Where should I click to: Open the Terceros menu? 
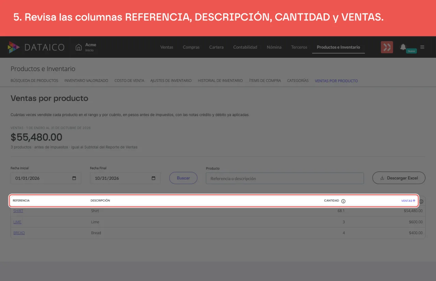pos(299,47)
